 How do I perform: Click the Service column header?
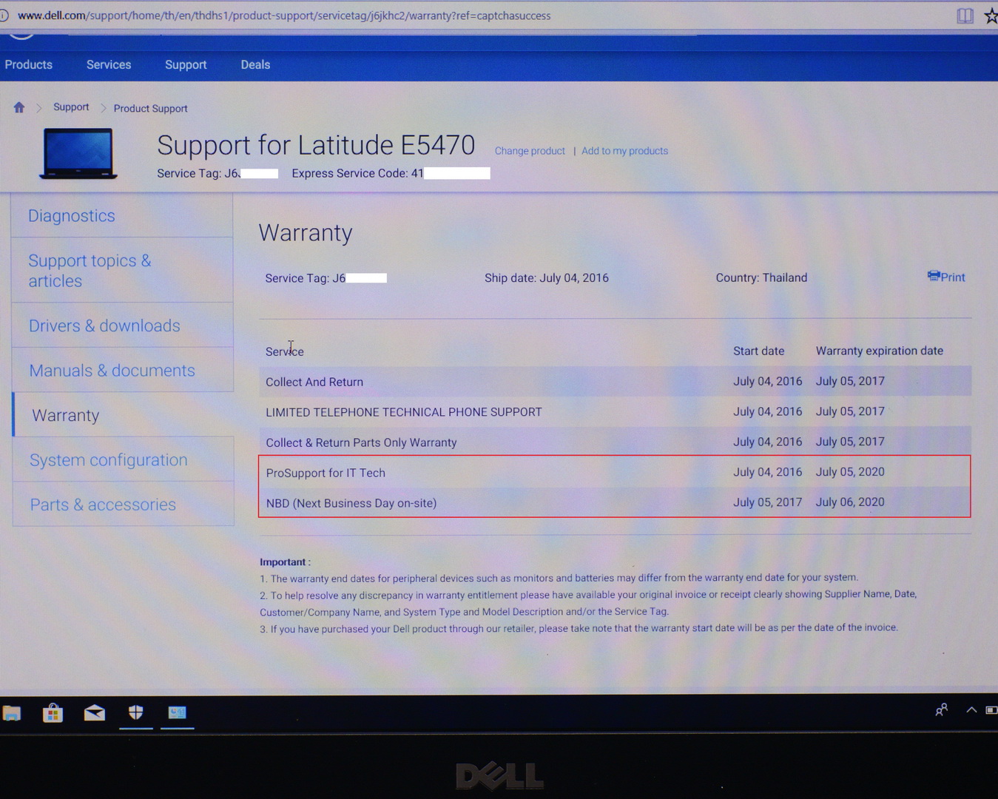tap(285, 351)
